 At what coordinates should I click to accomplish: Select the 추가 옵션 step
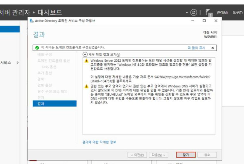[x=44, y=73]
